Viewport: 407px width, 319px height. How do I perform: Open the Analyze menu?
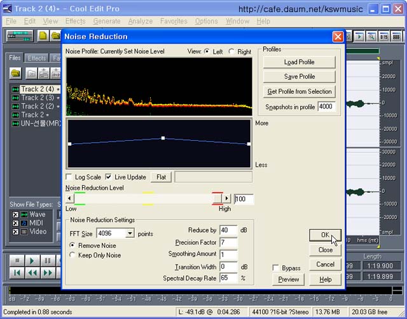140,21
